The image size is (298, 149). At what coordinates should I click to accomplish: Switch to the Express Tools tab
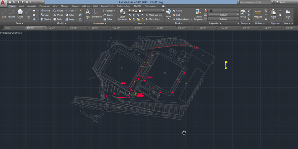point(107,6)
